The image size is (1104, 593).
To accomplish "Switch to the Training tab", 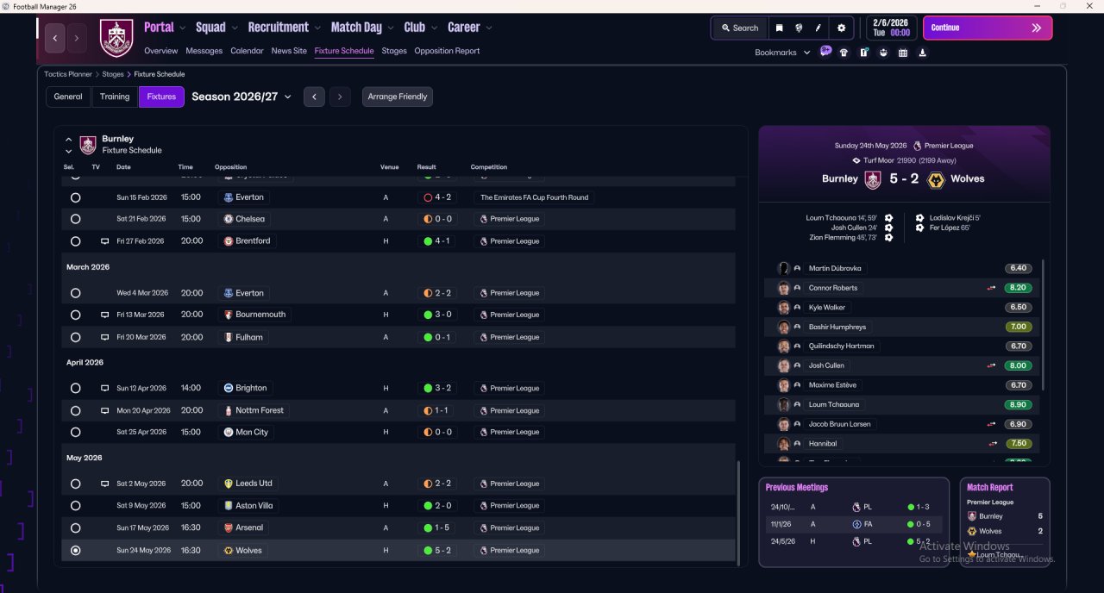I will tap(115, 97).
